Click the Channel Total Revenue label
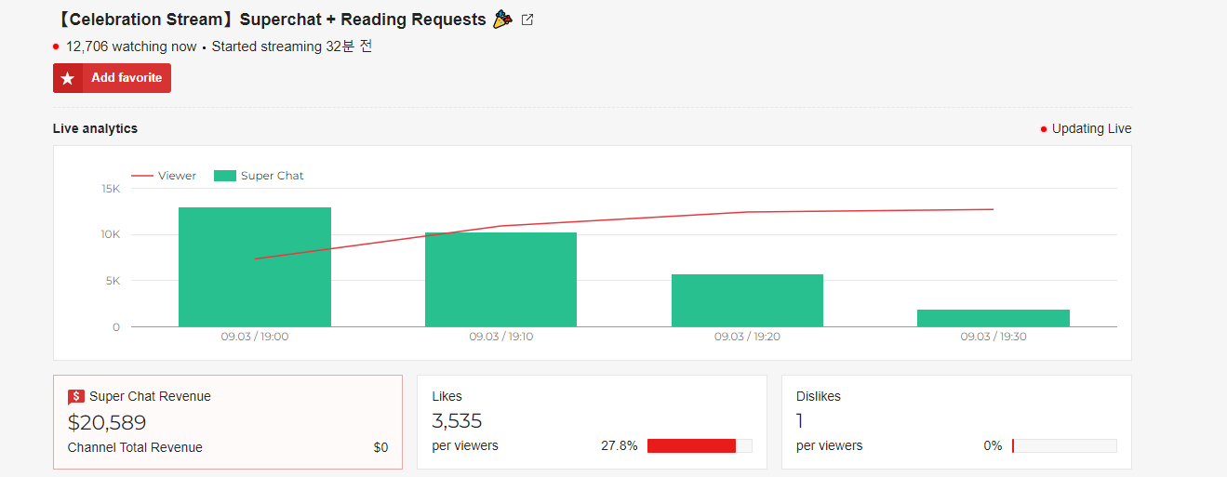This screenshot has width=1227, height=477. coord(135,447)
